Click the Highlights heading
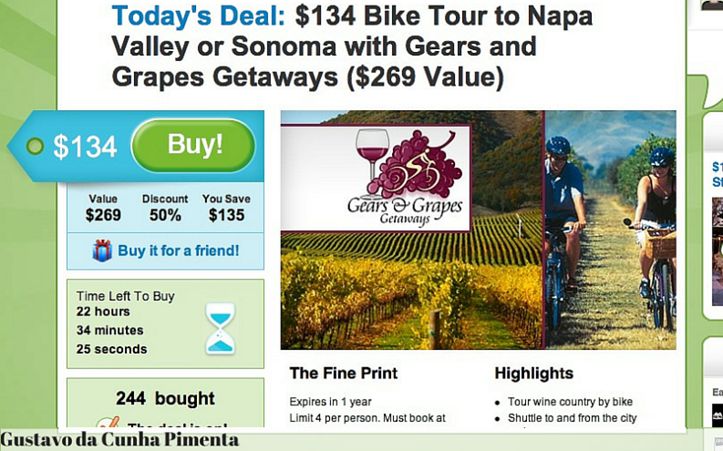 pyautogui.click(x=534, y=374)
